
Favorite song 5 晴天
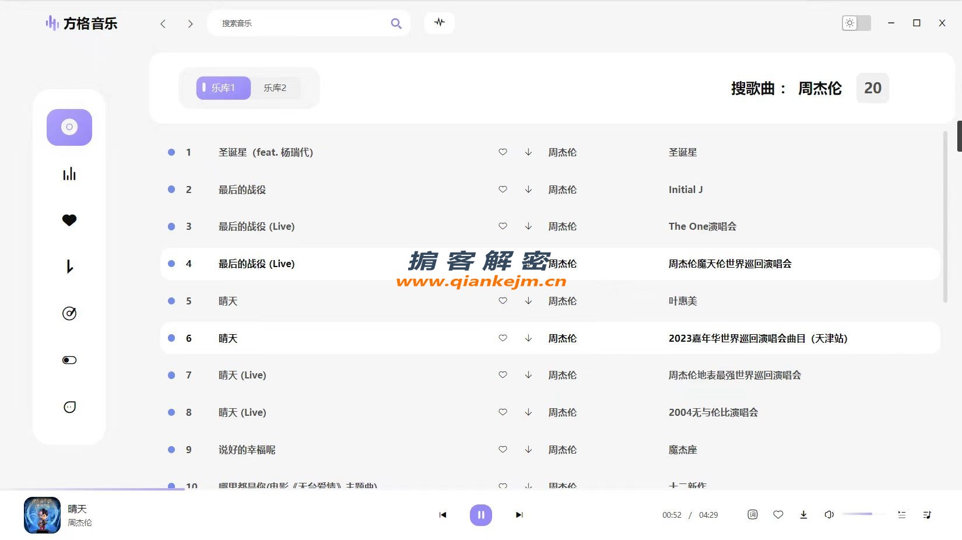[503, 301]
